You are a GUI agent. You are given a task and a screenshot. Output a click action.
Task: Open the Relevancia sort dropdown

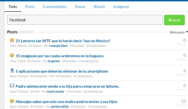179,32
